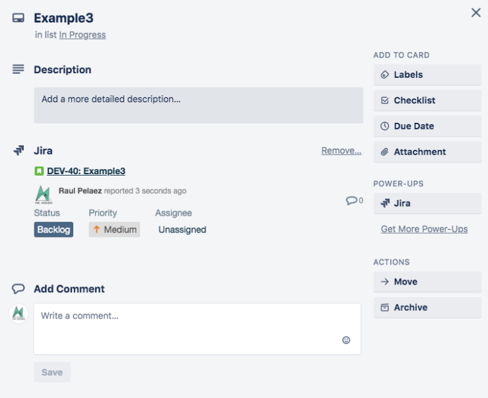
Task: Set a Due Date
Action: (x=427, y=126)
